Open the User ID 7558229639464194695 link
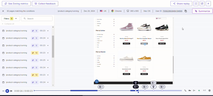The height and width of the screenshot is (96, 213). 172,11
